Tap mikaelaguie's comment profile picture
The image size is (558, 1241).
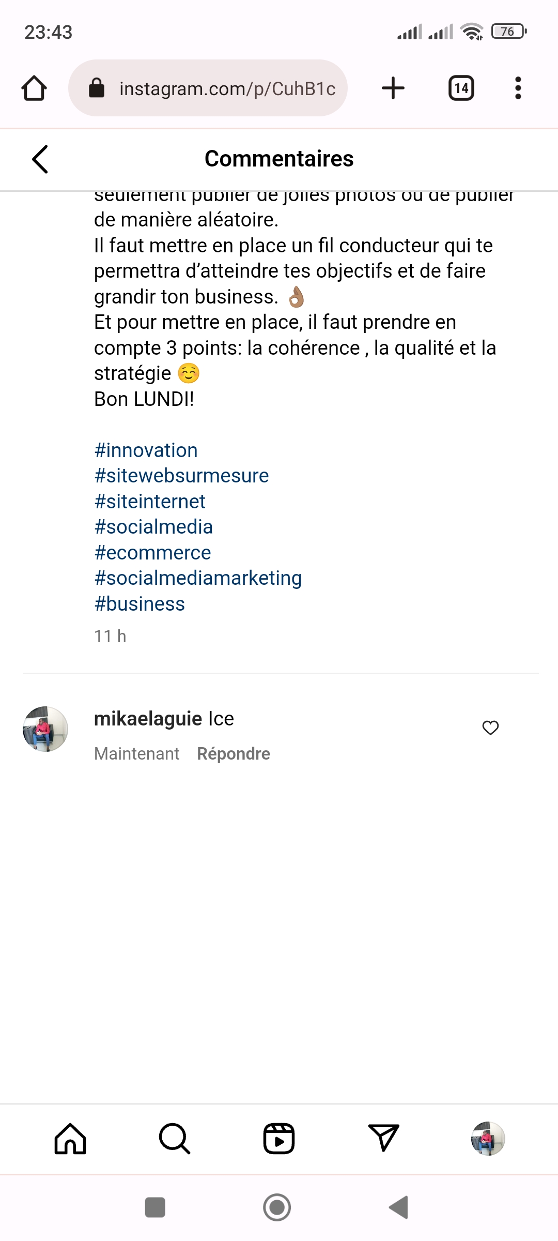(45, 729)
